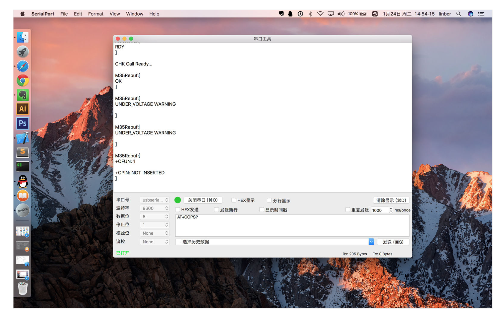Open Xcode from the dock
This screenshot has height=316, width=500.
tap(23, 138)
